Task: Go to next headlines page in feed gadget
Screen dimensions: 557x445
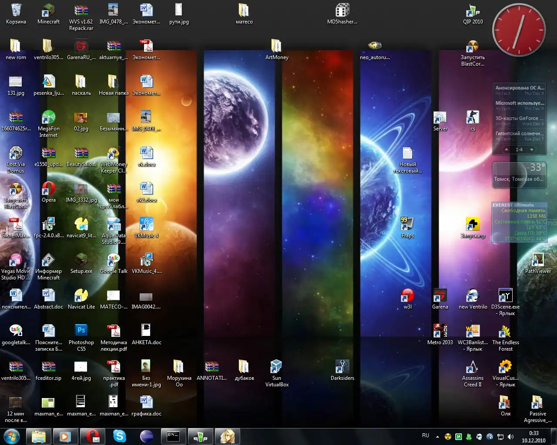Action: (531, 149)
